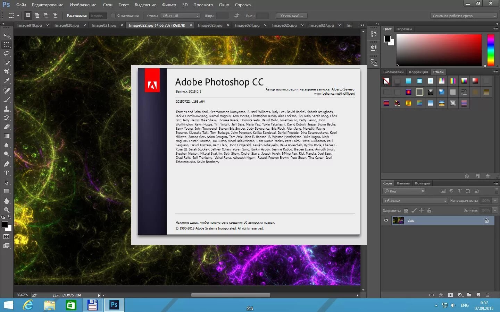The height and width of the screenshot is (312, 500).
Task: Open the Изображение menu
Action: [x=83, y=5]
